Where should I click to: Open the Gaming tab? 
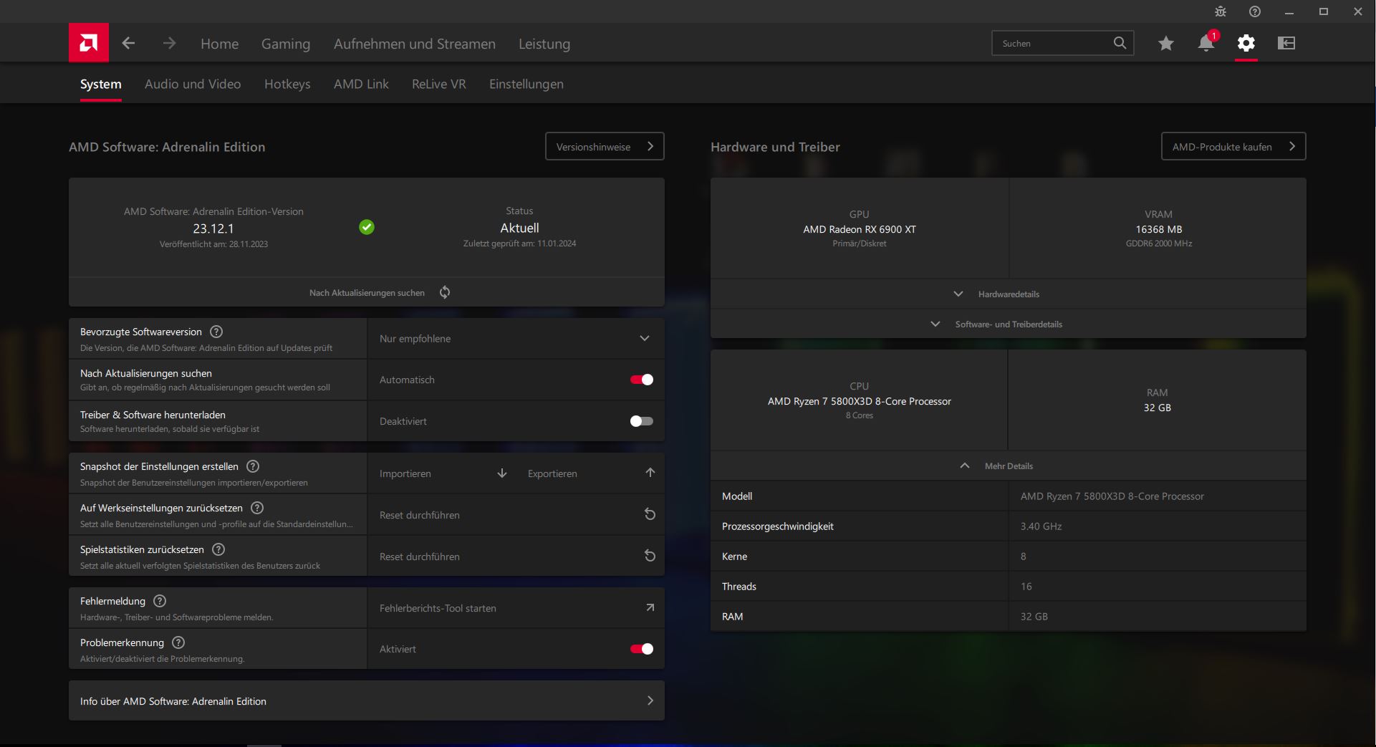(x=286, y=44)
